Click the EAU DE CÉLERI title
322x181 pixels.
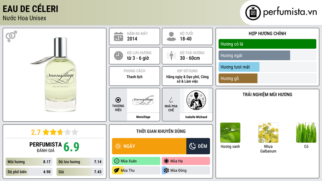pos(31,9)
